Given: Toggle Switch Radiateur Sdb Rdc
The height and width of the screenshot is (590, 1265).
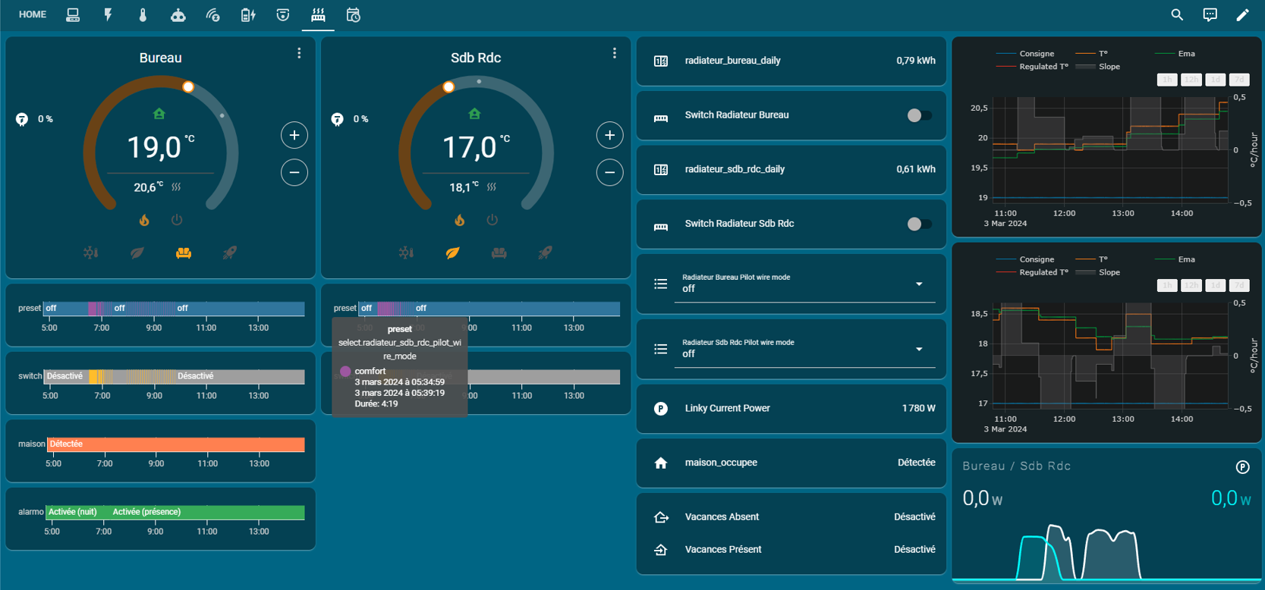Looking at the screenshot, I should tap(919, 224).
